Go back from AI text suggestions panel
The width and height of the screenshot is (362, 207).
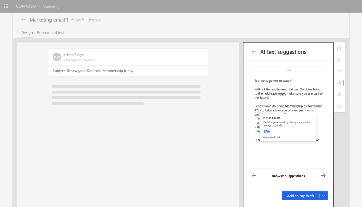pos(253,52)
